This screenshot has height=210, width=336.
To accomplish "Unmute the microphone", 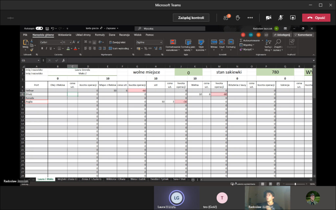I will (x=281, y=17).
